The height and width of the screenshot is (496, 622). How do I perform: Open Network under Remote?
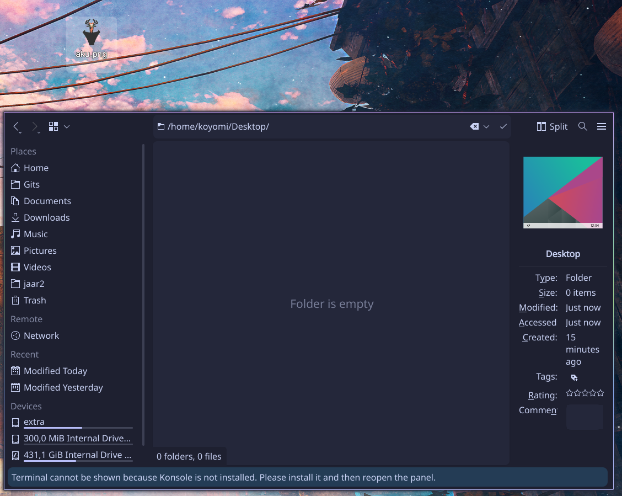(x=41, y=335)
